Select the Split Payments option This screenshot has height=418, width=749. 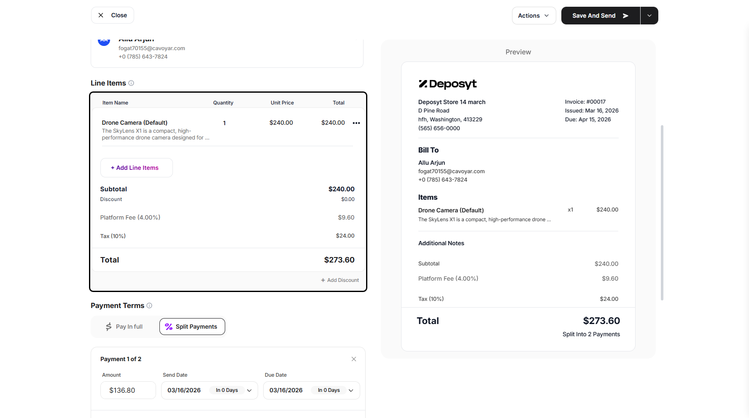192,327
